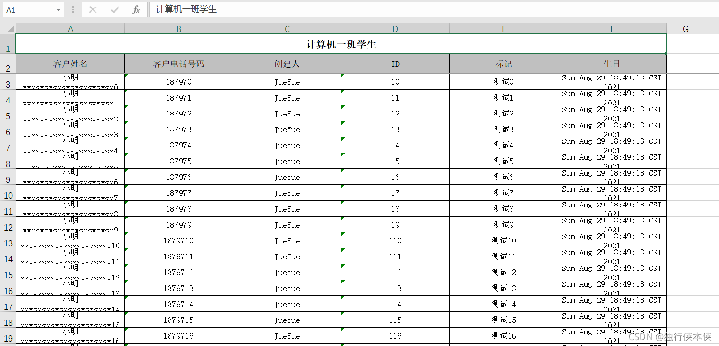Select column F header
The image size is (719, 346).
pos(612,29)
